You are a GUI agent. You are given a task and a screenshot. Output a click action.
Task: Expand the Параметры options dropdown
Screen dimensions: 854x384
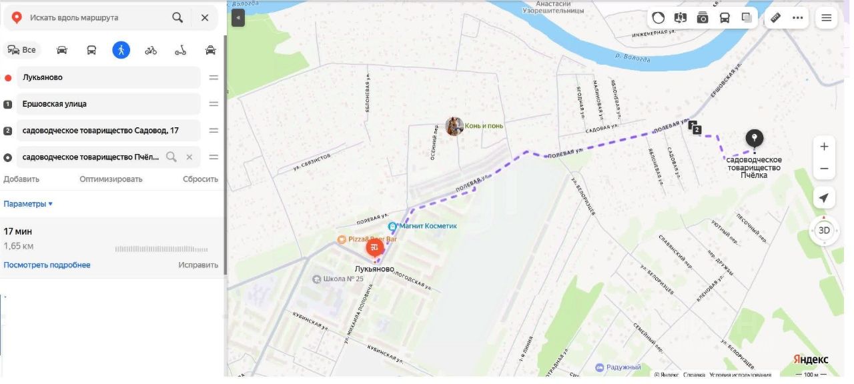28,204
